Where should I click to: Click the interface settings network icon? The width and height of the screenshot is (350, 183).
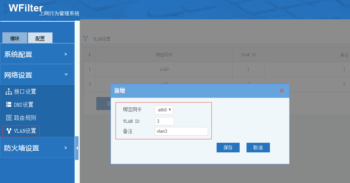click(9, 92)
